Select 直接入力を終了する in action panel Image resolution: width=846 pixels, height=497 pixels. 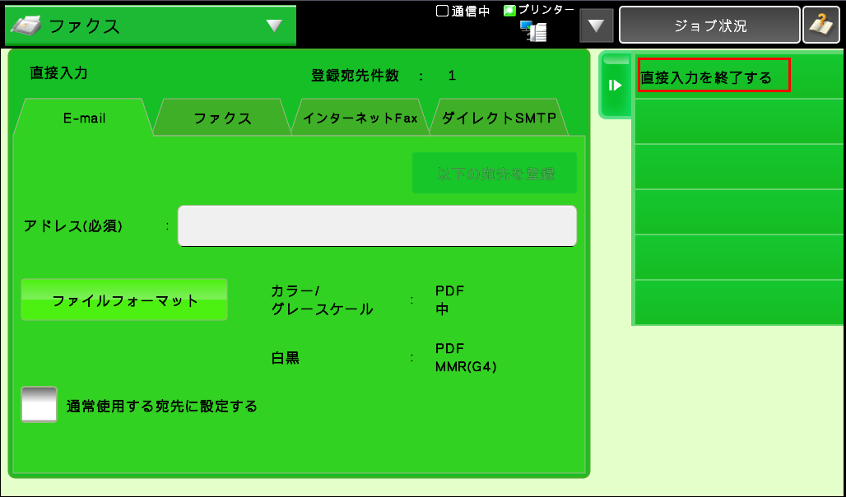coord(714,77)
